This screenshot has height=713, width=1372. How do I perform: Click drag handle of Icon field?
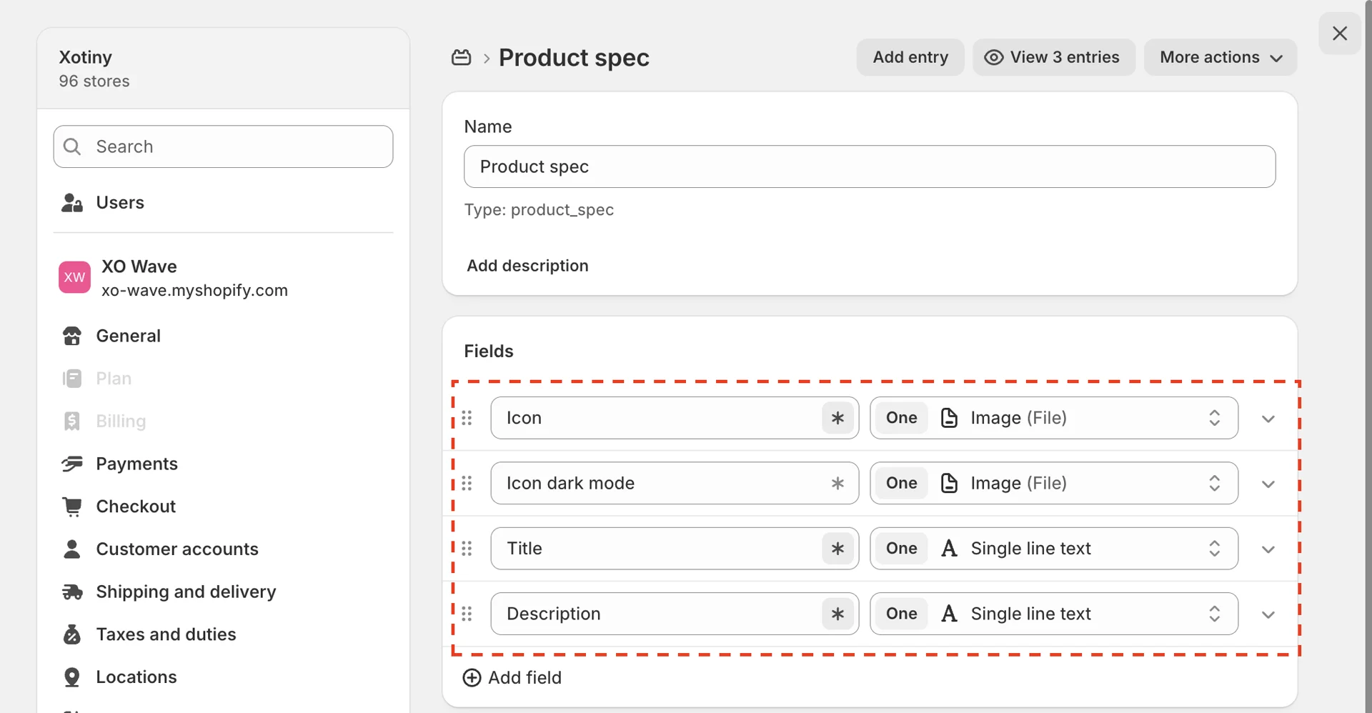(467, 418)
